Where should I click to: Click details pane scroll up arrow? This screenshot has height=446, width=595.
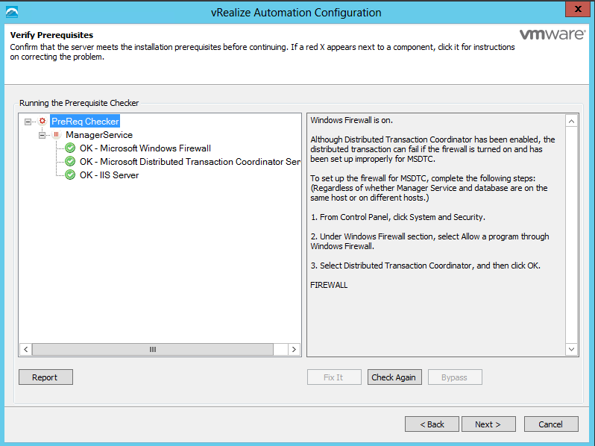(571, 121)
